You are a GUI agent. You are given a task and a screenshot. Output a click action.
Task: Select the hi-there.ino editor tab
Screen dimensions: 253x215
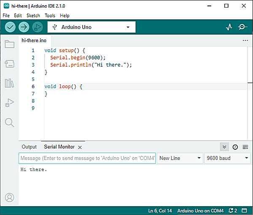(x=34, y=40)
